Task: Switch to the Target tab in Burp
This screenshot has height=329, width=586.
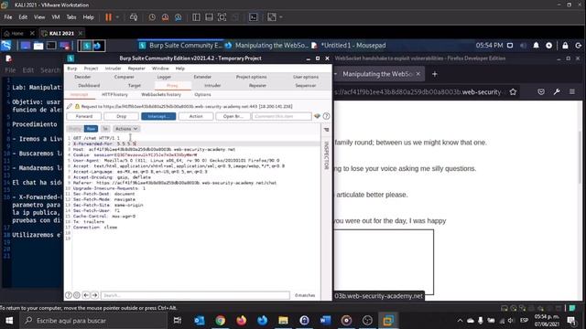Action: click(135, 85)
